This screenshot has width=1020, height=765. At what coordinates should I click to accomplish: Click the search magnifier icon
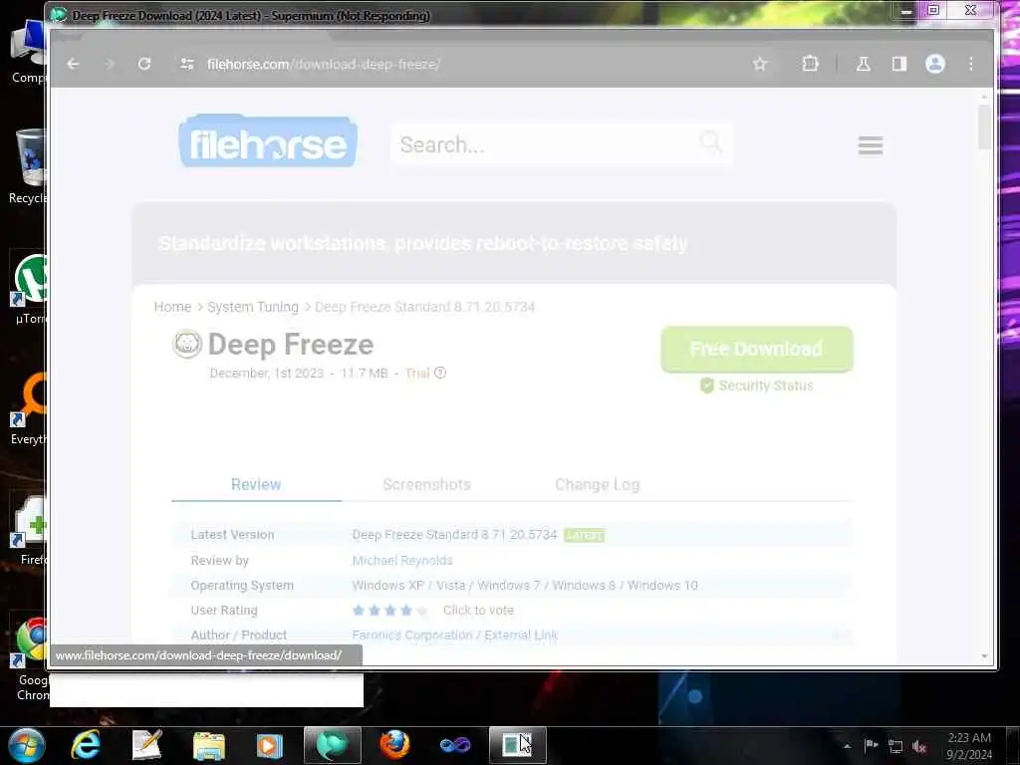tap(710, 141)
